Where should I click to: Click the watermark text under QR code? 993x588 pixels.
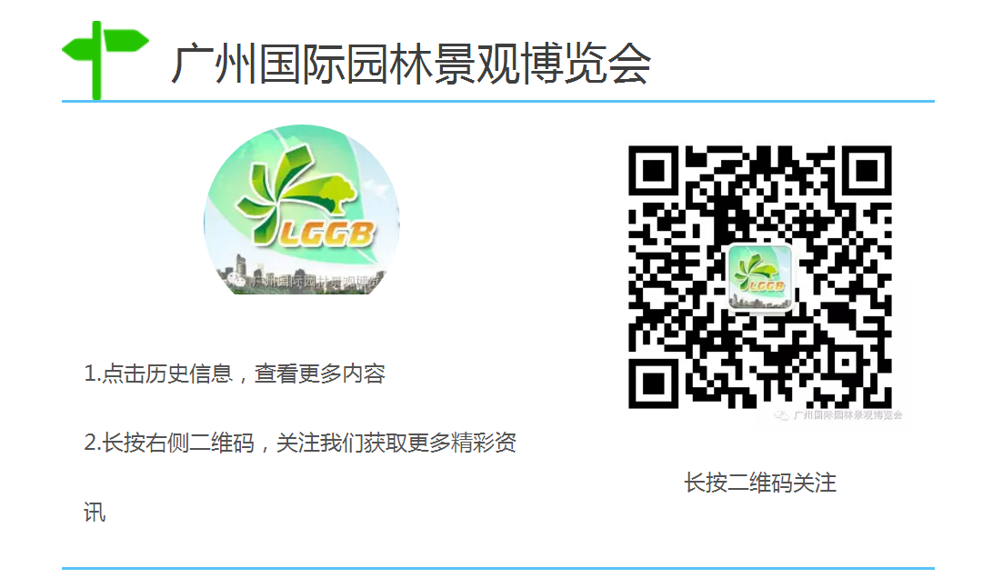[x=848, y=415]
